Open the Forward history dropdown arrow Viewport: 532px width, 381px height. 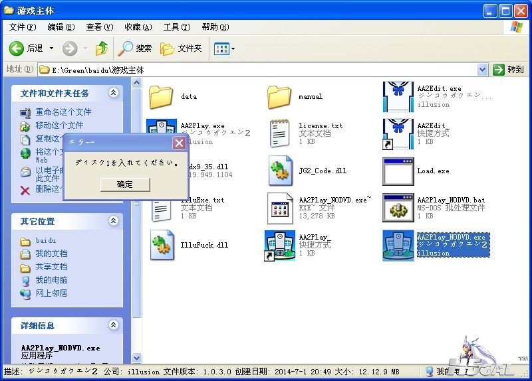coord(85,48)
